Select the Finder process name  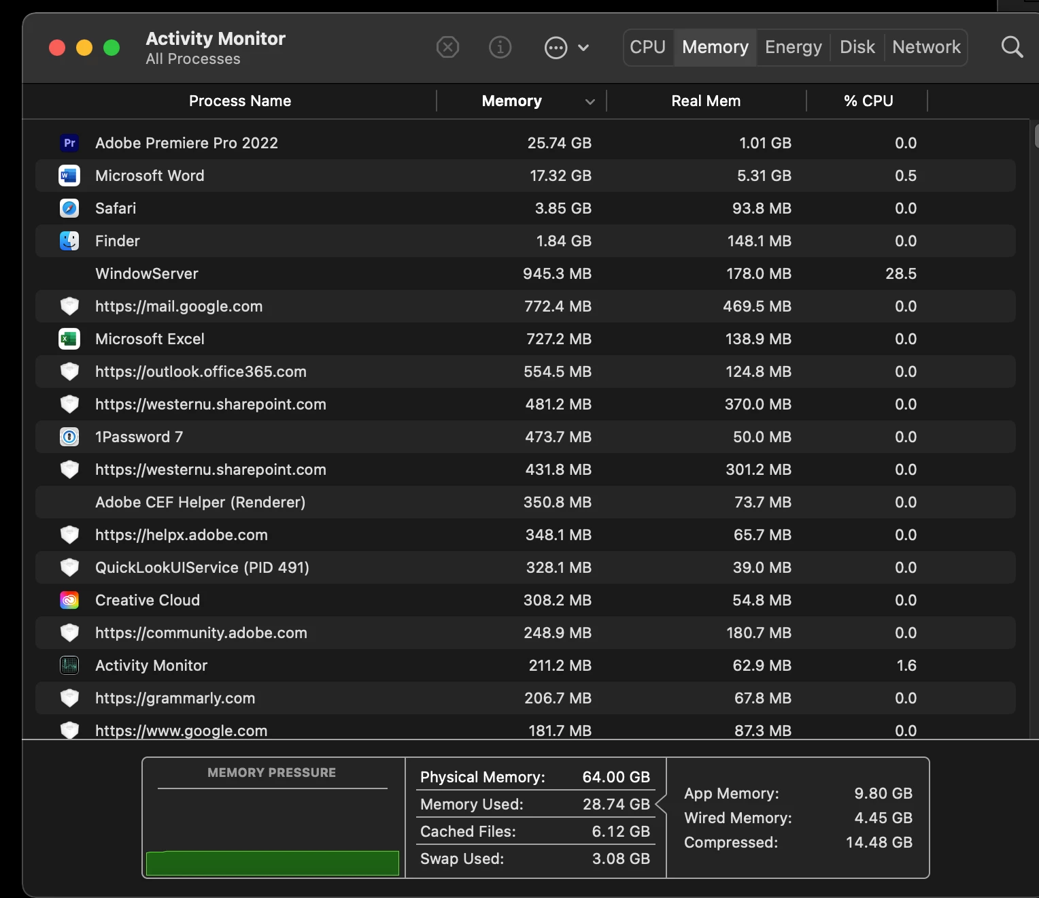tap(118, 241)
